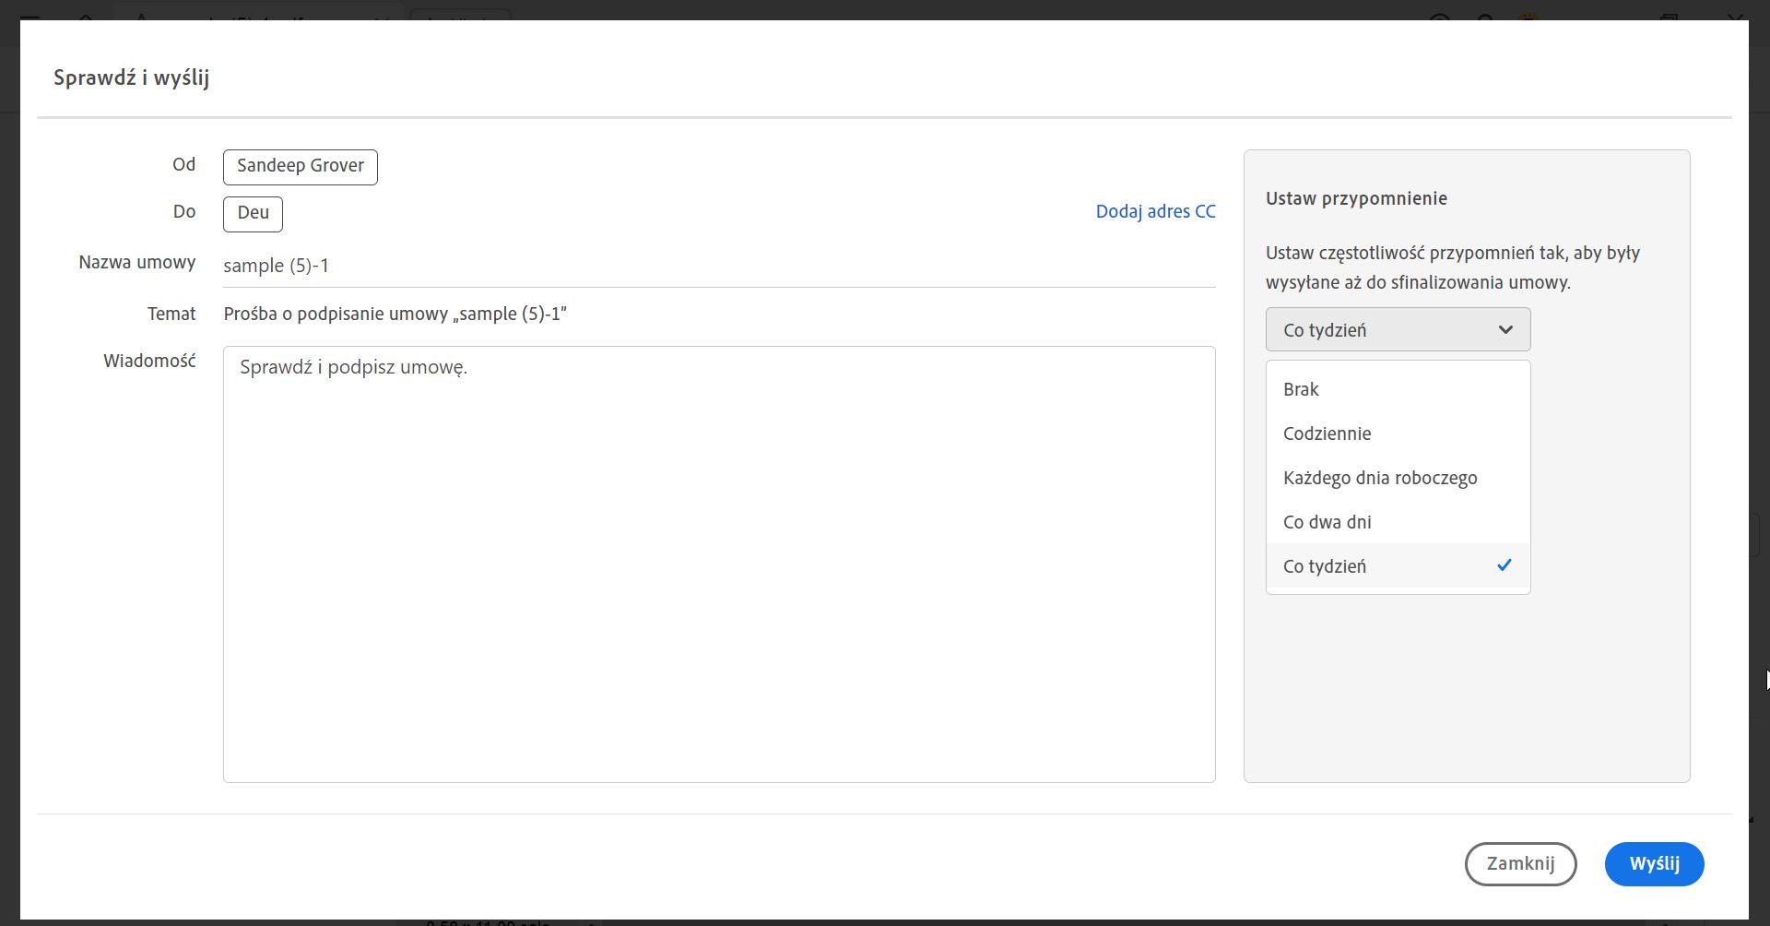Image resolution: width=1770 pixels, height=926 pixels.
Task: Select Brak from the reminder list
Action: 1301,389
